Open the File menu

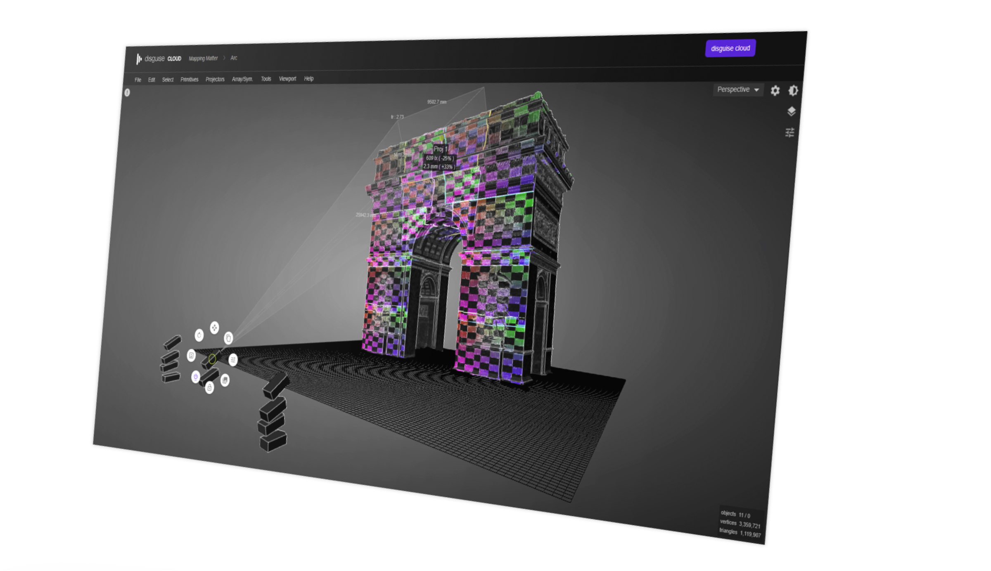pos(138,80)
